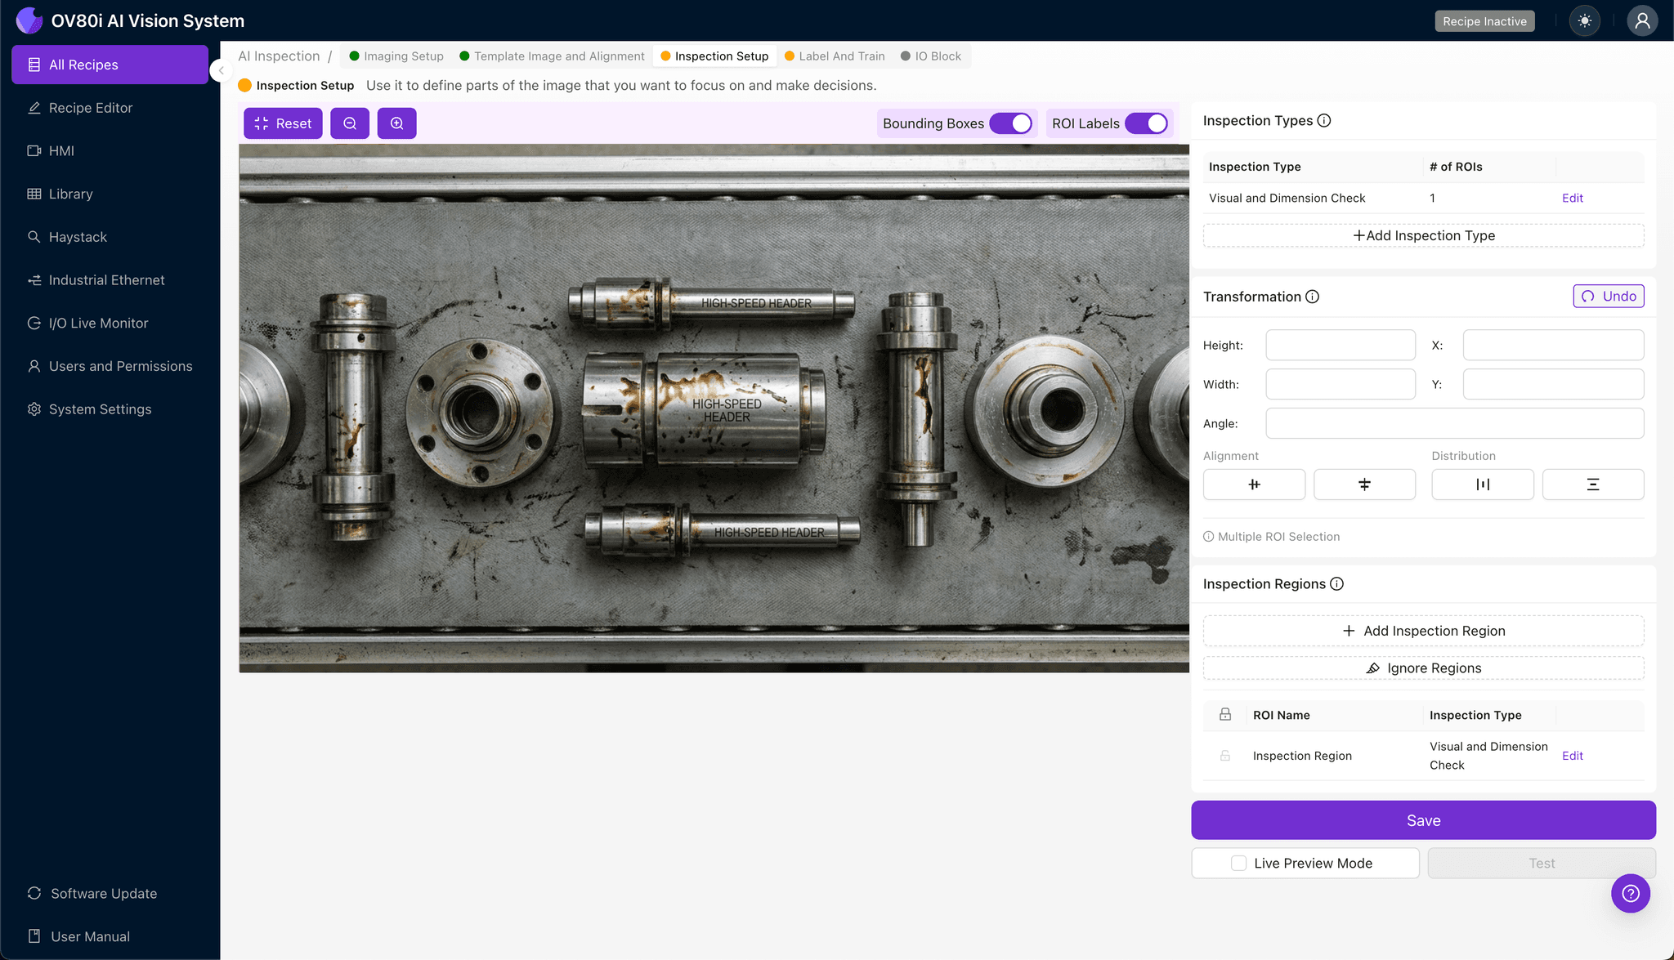1674x960 pixels.
Task: Toggle the light/dark theme sun icon
Action: pos(1584,21)
